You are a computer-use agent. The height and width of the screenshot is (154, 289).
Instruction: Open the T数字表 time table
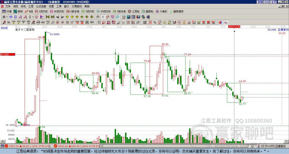click(119, 11)
